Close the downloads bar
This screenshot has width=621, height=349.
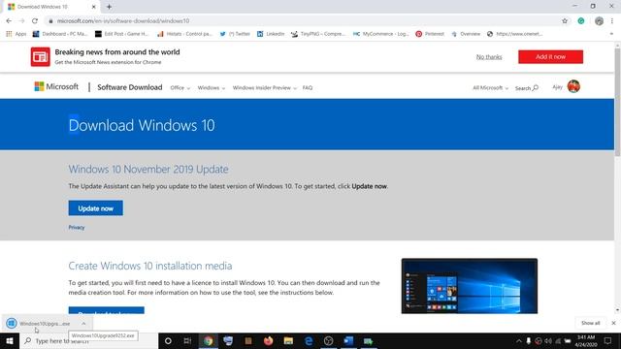point(613,323)
